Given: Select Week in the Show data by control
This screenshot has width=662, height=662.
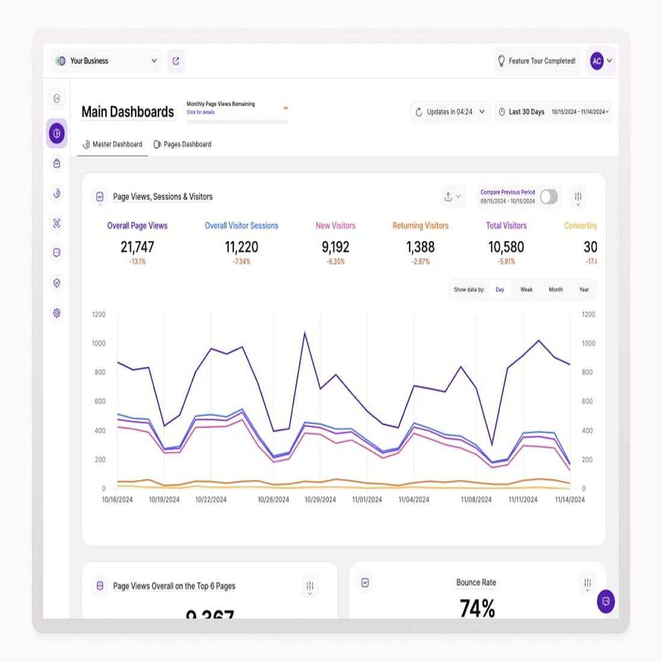Looking at the screenshot, I should point(526,289).
